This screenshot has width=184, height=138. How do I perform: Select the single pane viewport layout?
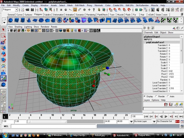(3, 92)
